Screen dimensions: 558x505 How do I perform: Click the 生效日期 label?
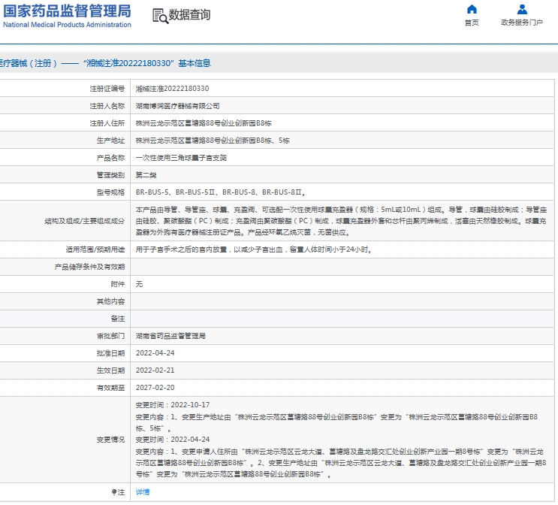[110, 370]
